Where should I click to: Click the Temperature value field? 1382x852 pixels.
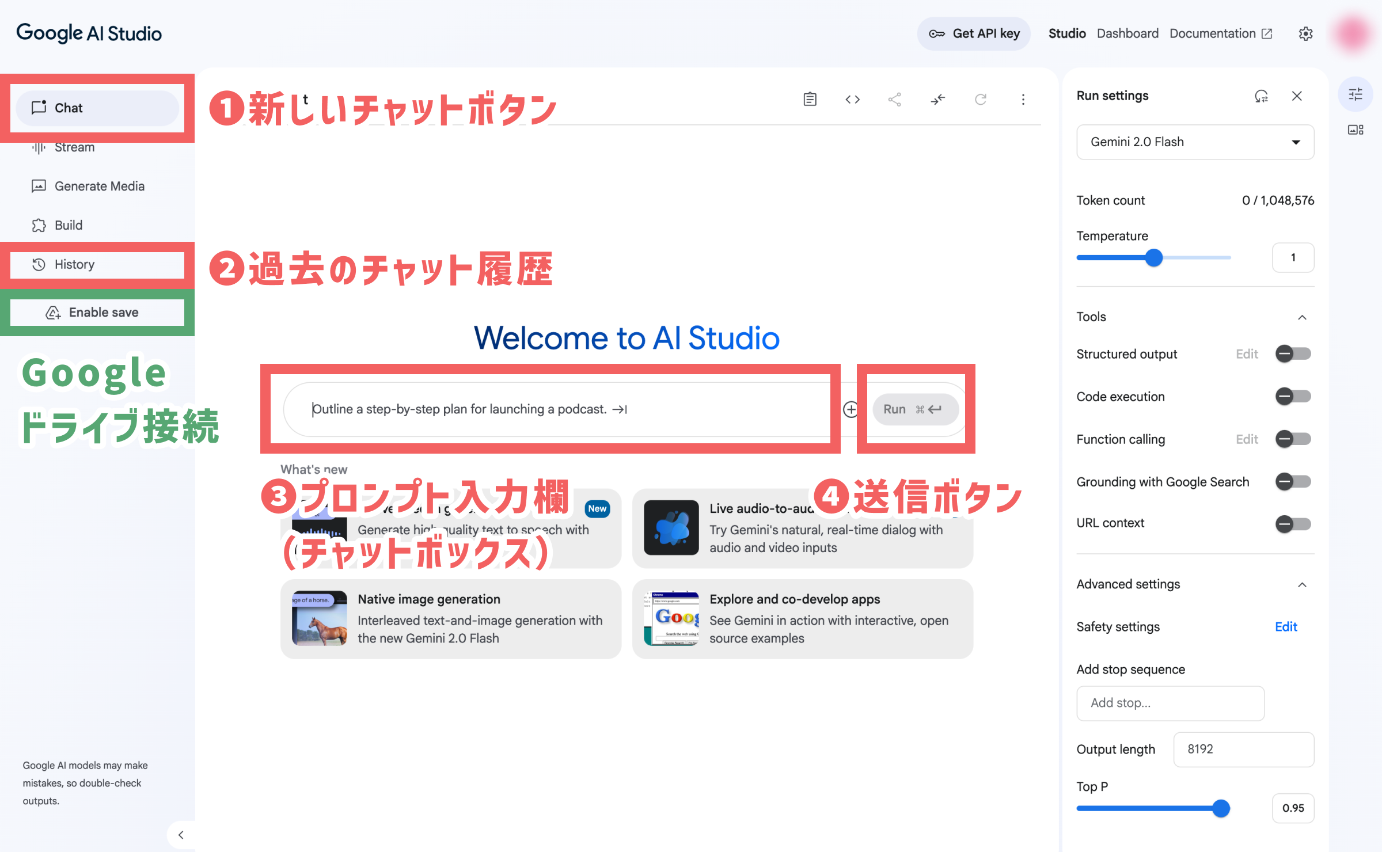[x=1293, y=257]
